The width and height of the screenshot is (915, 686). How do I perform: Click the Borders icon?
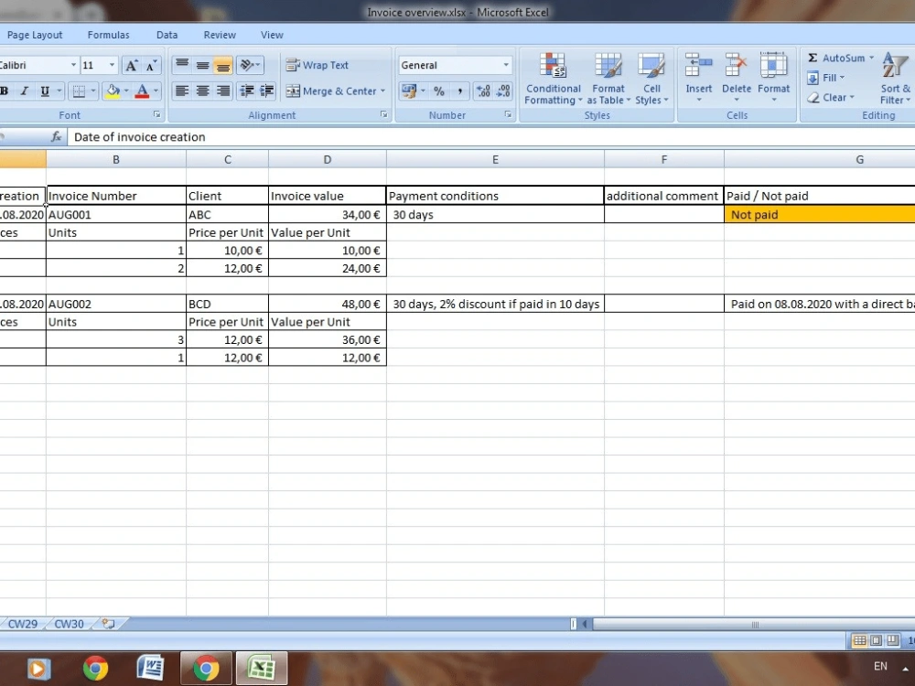79,91
